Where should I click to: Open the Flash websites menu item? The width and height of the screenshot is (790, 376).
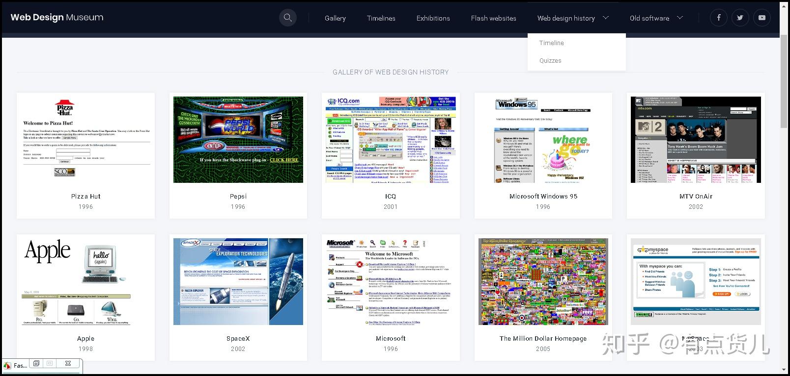[x=493, y=18]
